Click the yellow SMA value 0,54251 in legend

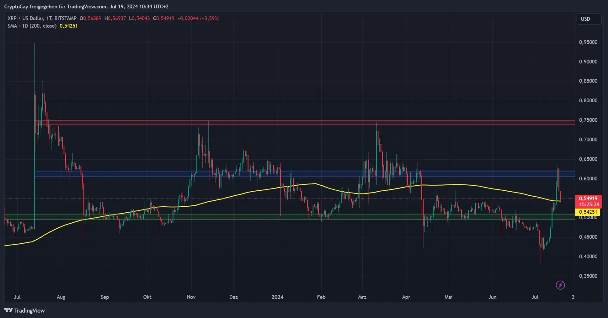(x=69, y=26)
